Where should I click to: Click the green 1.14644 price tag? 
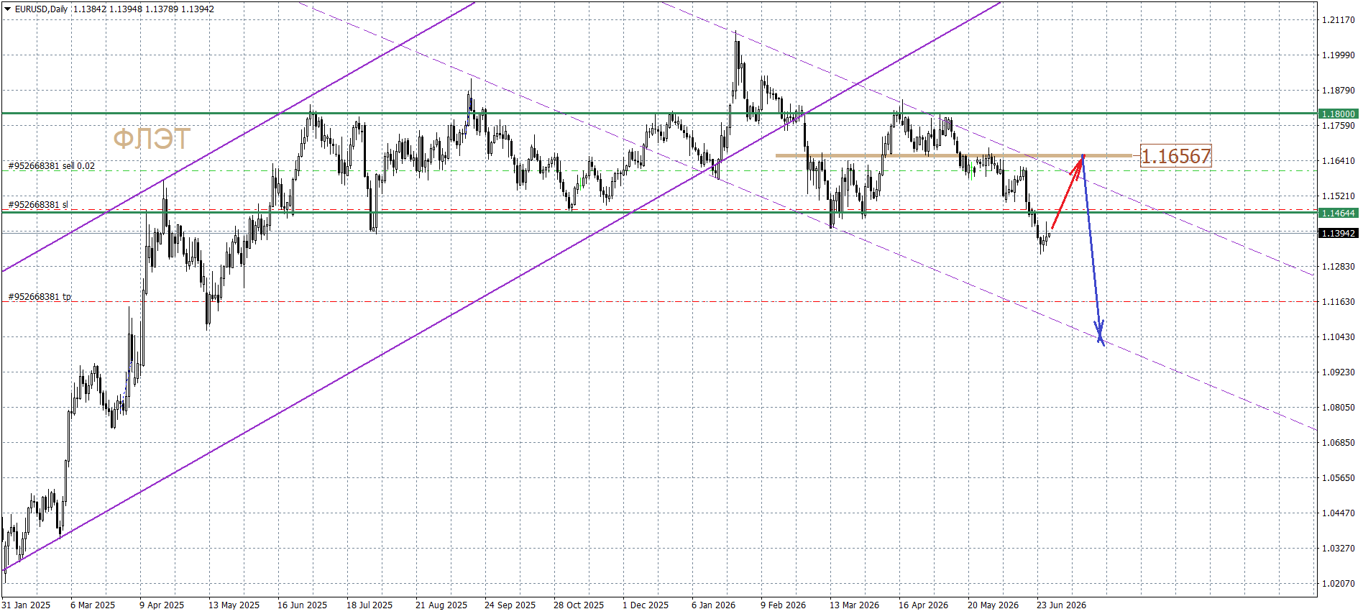click(x=1338, y=213)
